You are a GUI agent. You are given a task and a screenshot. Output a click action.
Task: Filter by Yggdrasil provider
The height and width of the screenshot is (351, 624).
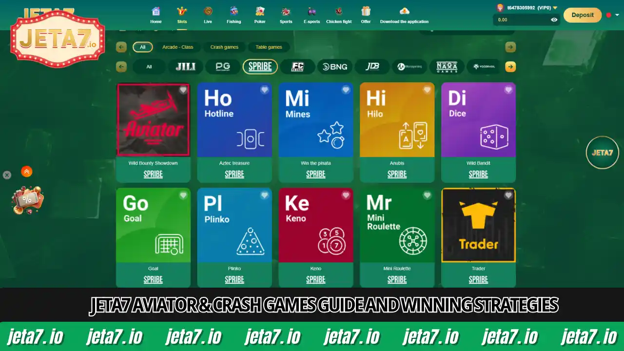(x=484, y=67)
